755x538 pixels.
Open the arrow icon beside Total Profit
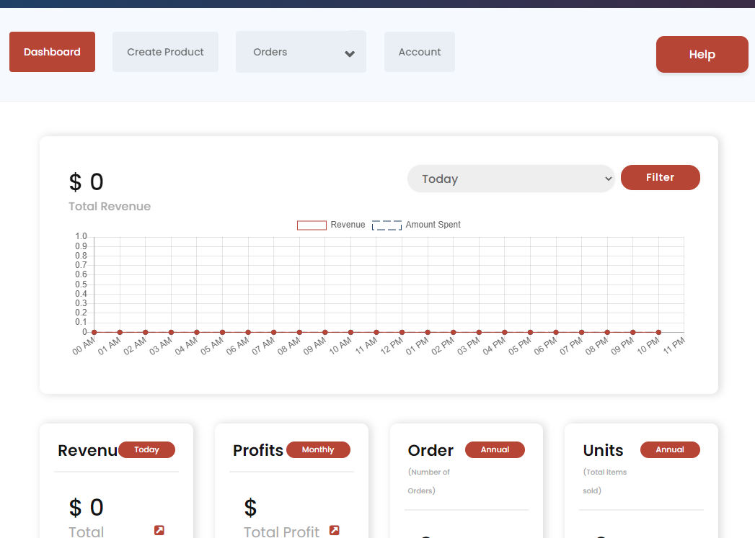point(334,530)
